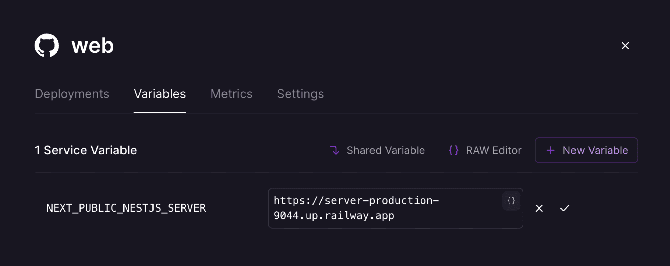Screen dimensions: 670x266
Task: Add a Shared Variable via its label
Action: (385, 150)
